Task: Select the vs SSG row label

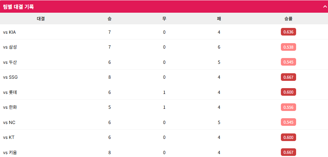Action: [10, 77]
